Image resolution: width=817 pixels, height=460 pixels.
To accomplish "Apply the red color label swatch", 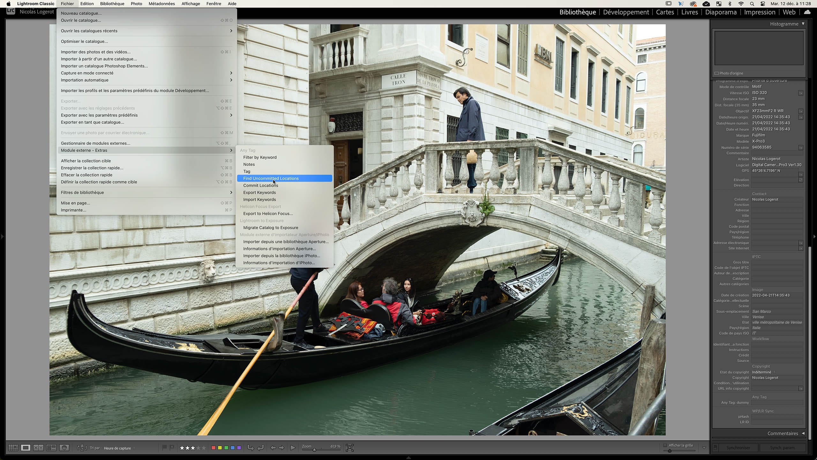I will click(214, 448).
